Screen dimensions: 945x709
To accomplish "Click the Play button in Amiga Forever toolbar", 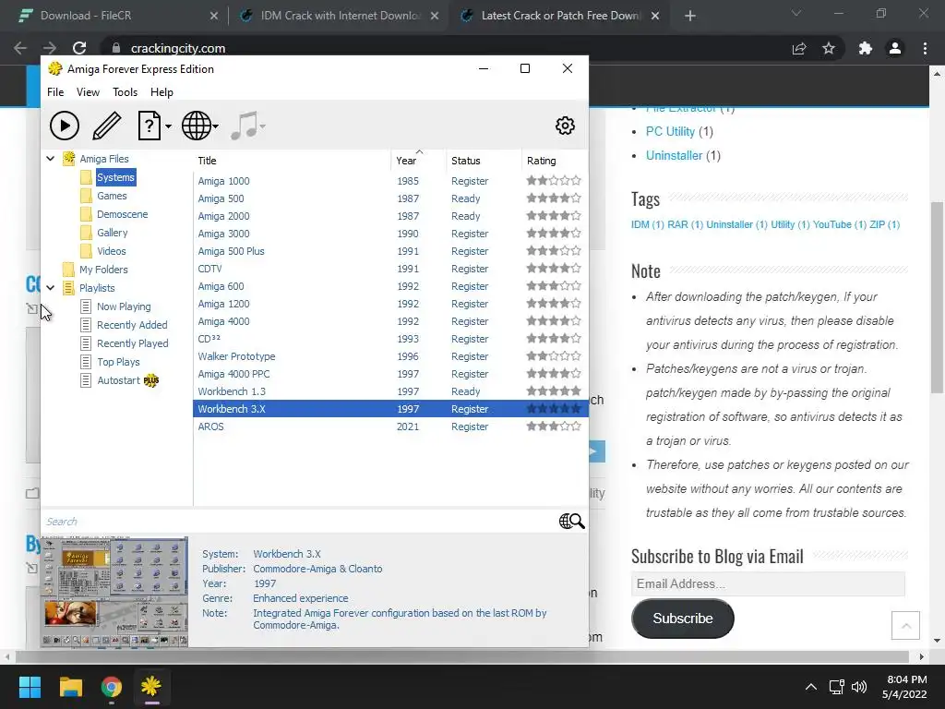I will [65, 126].
